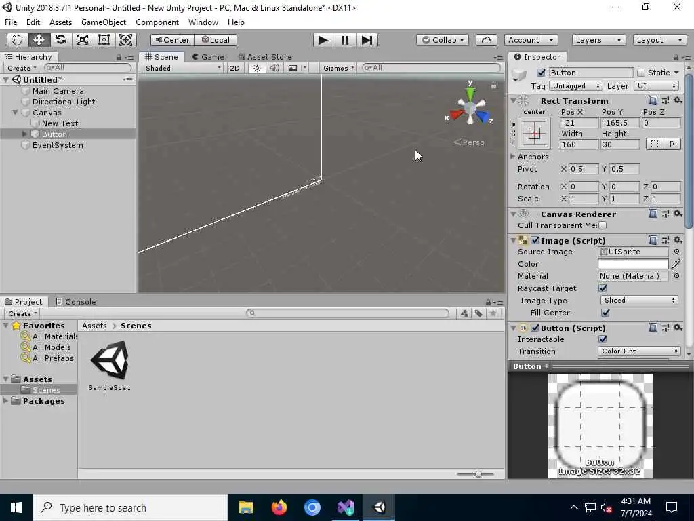Toggle Raycast Target checkbox

603,288
